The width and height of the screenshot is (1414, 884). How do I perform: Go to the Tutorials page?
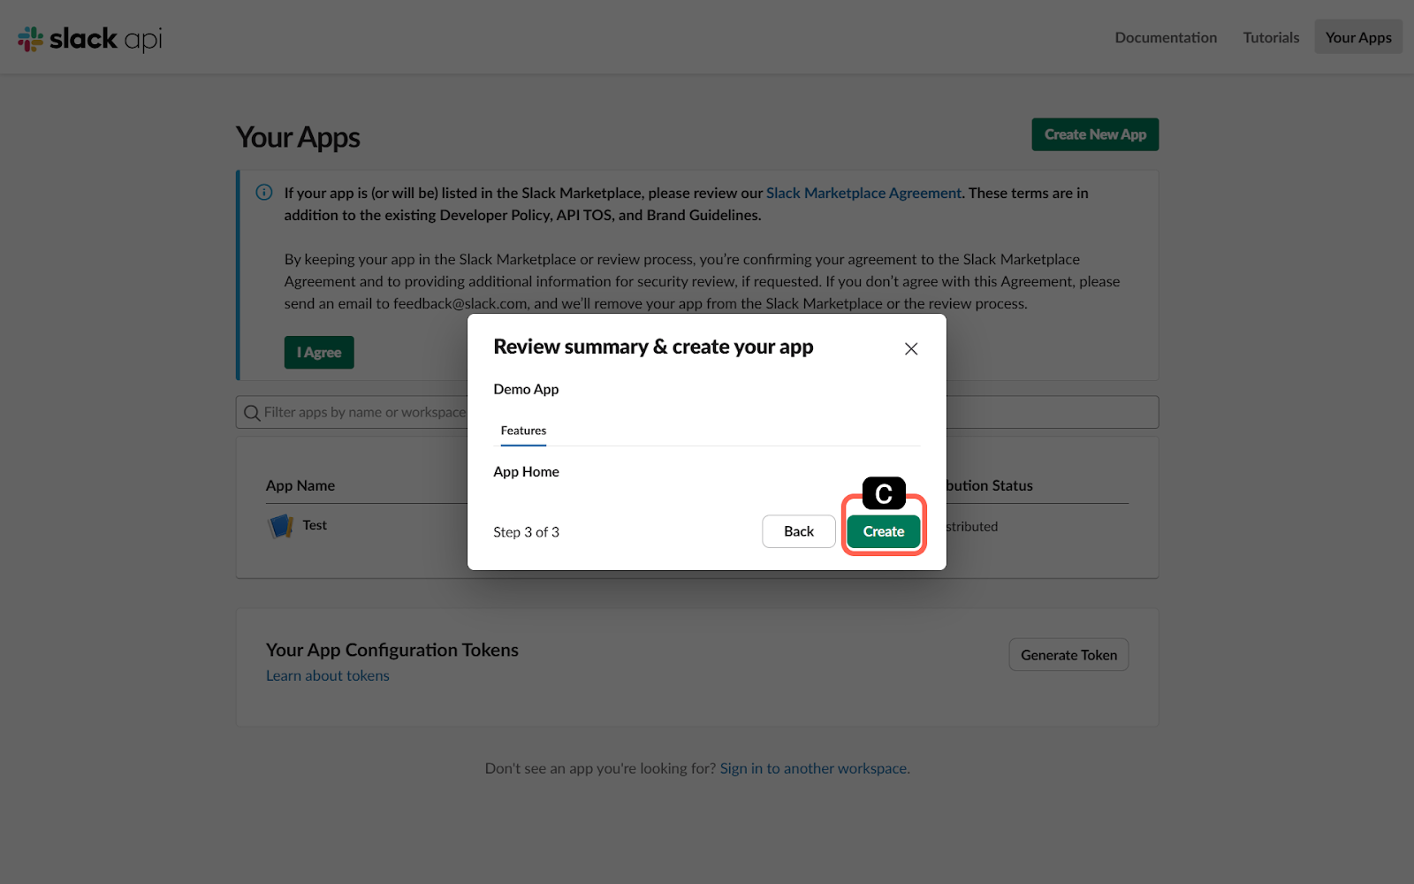[1271, 37]
